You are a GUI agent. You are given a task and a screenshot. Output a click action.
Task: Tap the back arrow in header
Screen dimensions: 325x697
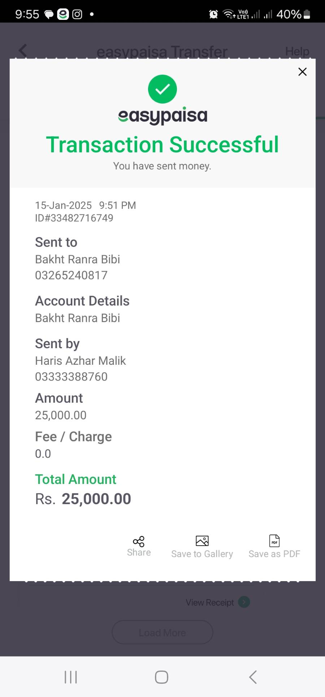point(23,51)
